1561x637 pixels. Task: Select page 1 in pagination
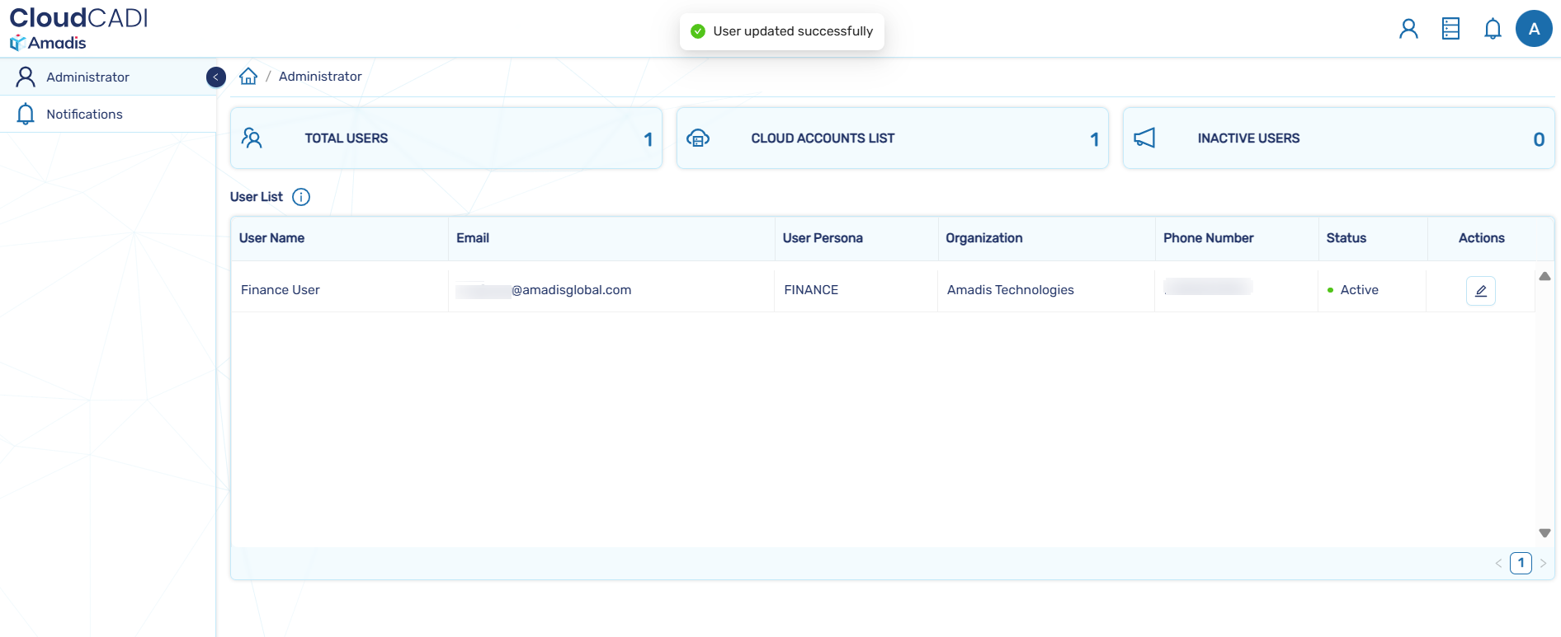coord(1521,564)
